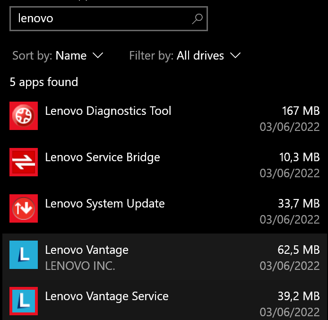Click the Lenovo Diagnostics Tool icon
The image size is (328, 320).
[24, 116]
